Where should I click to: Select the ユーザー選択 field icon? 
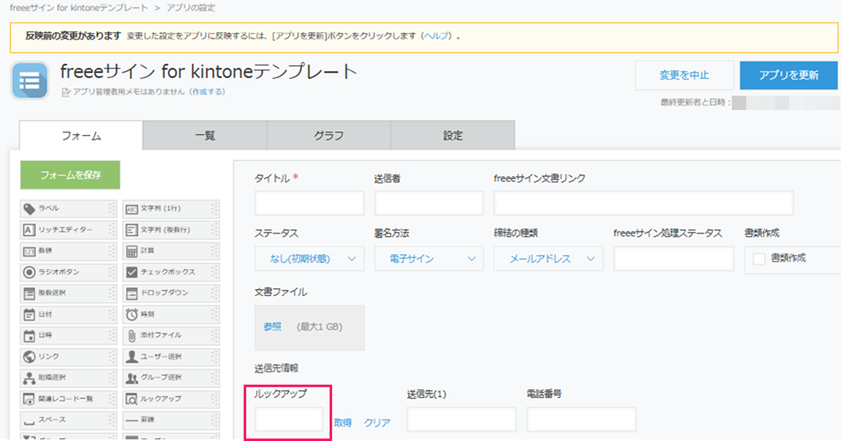(x=132, y=356)
